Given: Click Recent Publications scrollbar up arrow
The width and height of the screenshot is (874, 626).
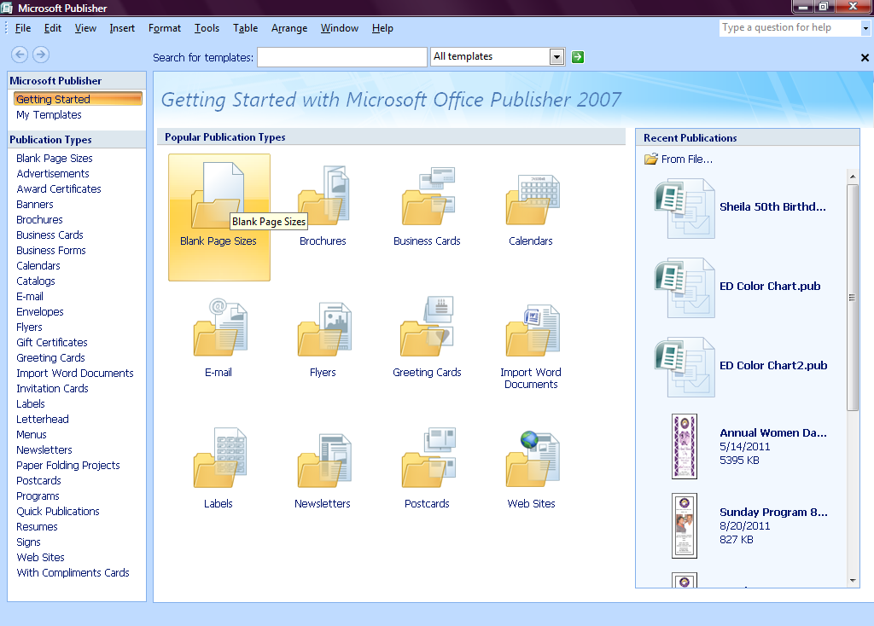Looking at the screenshot, I should point(853,177).
